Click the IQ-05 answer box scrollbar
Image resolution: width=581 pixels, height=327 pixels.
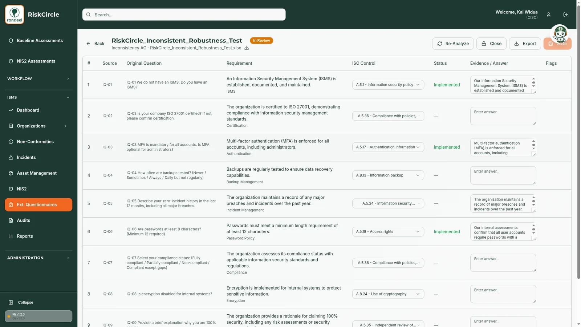coord(533,201)
